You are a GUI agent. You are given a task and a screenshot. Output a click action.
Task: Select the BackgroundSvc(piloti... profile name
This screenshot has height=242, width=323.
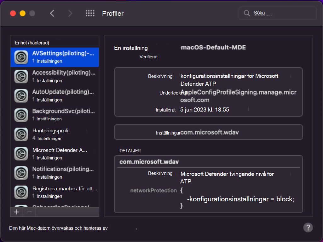click(x=63, y=111)
